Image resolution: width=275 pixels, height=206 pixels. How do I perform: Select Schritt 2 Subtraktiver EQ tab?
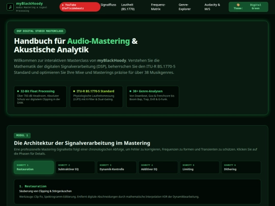[75, 167]
